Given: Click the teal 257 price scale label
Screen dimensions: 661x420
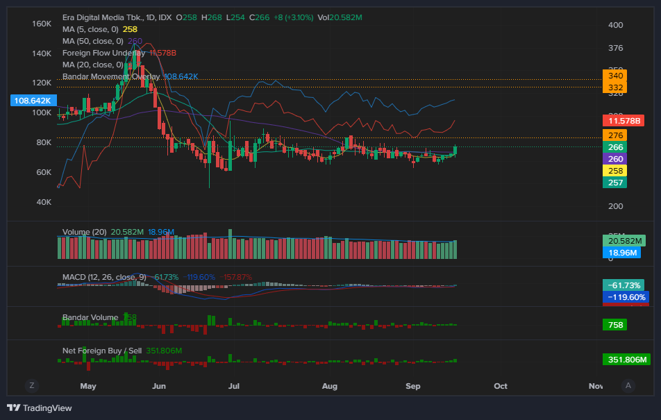Looking at the screenshot, I should click(x=615, y=183).
